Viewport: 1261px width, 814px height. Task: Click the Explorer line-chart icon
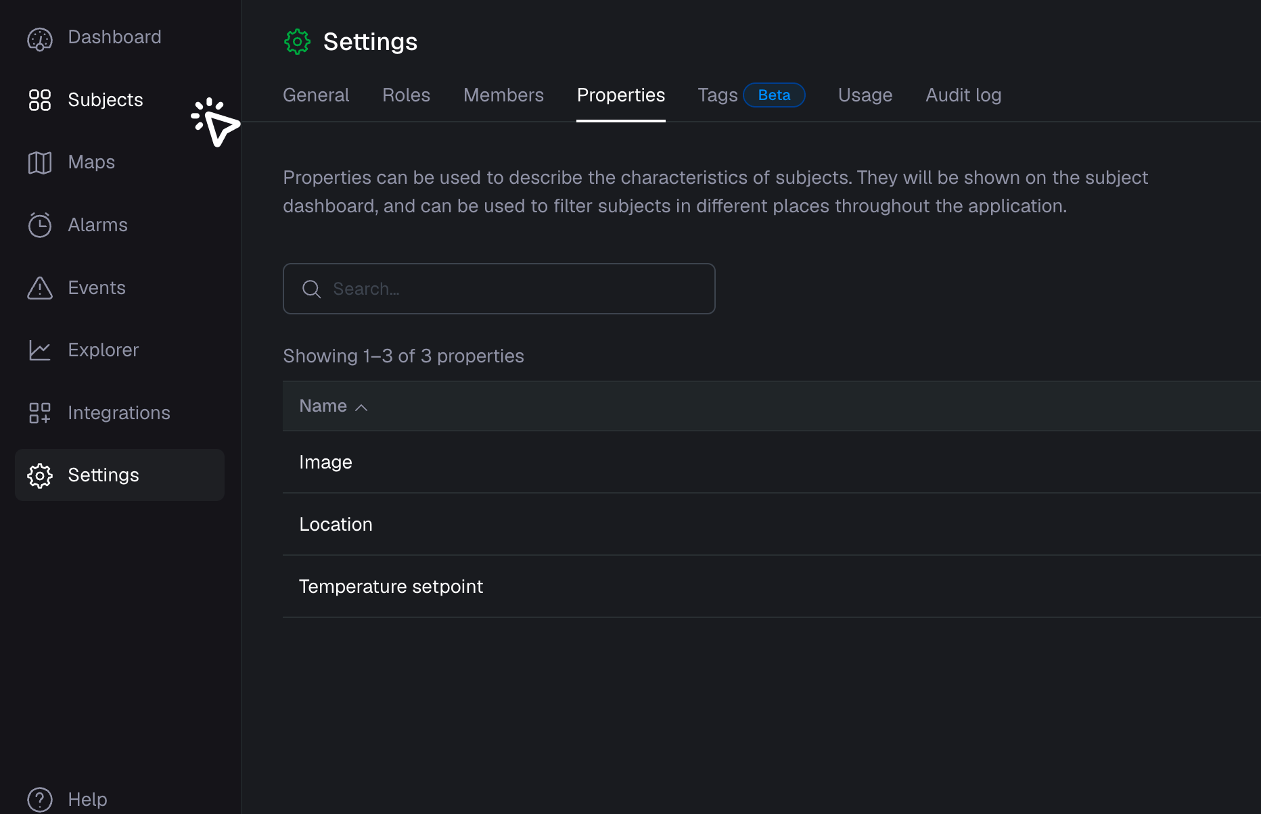[40, 350]
